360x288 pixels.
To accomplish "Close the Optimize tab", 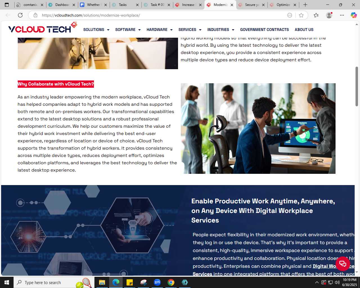I will tap(295, 5).
